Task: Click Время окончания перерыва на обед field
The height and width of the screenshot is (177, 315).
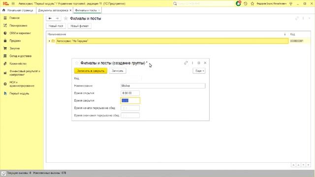Action: 130,116
